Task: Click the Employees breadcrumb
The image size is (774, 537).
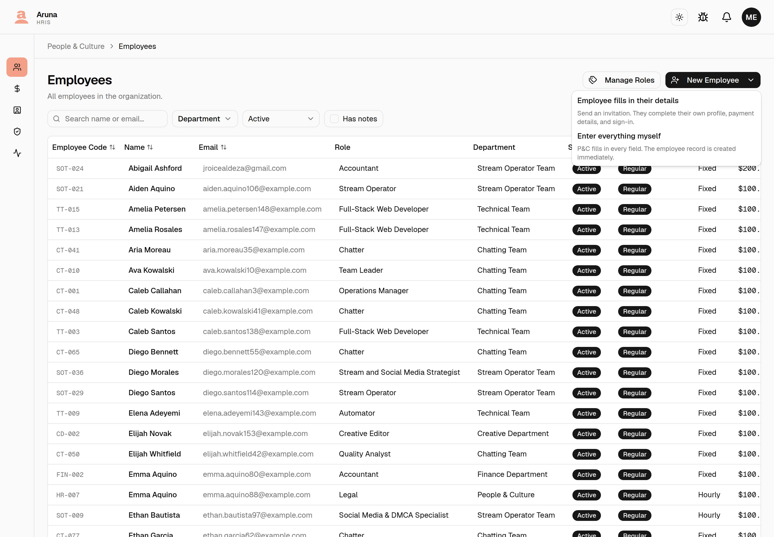Action: pyautogui.click(x=137, y=46)
